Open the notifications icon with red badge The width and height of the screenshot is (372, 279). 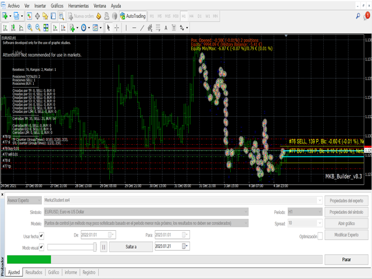click(x=367, y=16)
